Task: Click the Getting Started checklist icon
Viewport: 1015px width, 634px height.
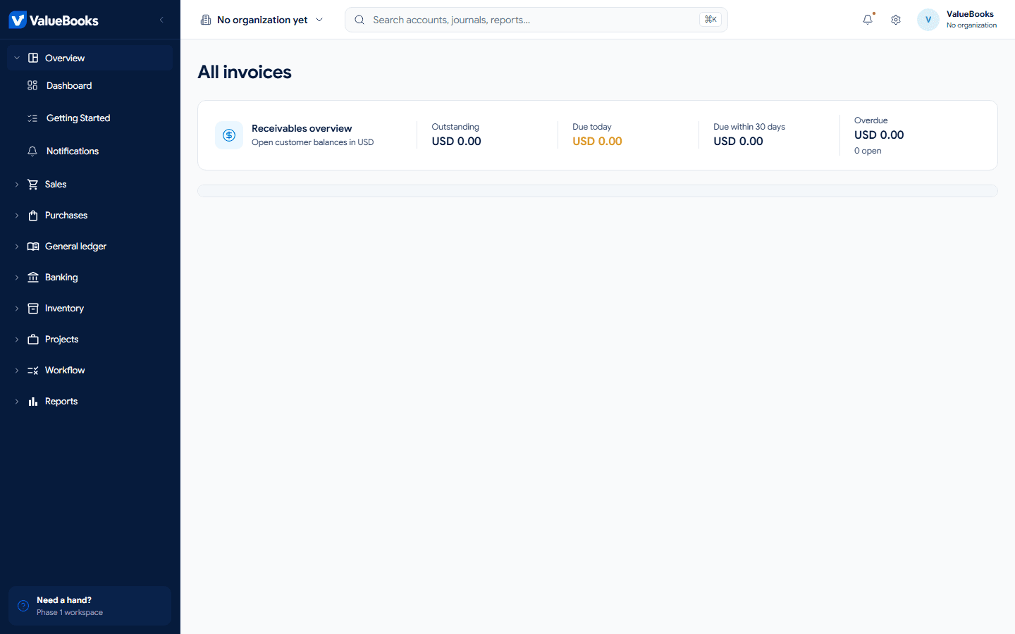Action: [32, 118]
